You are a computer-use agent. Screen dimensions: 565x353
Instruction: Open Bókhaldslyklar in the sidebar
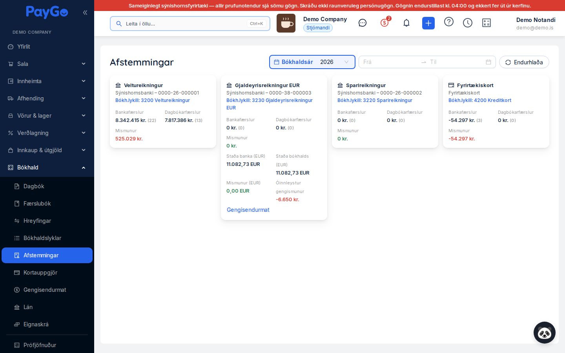pos(47,238)
